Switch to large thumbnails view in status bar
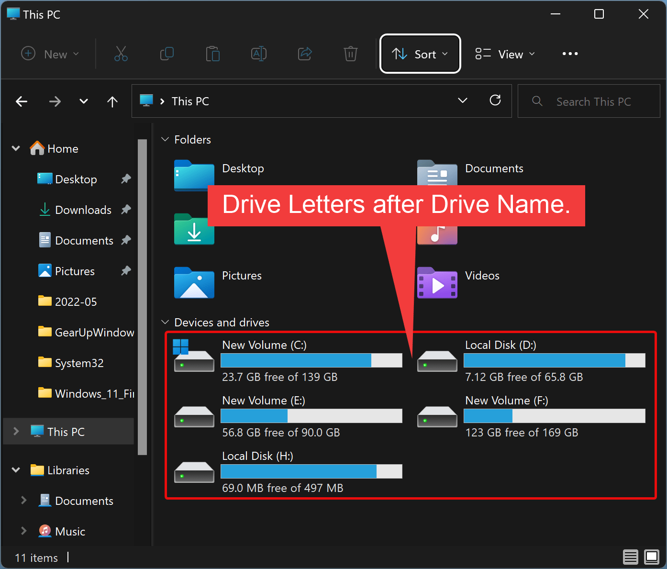Image resolution: width=667 pixels, height=569 pixels. click(x=652, y=557)
